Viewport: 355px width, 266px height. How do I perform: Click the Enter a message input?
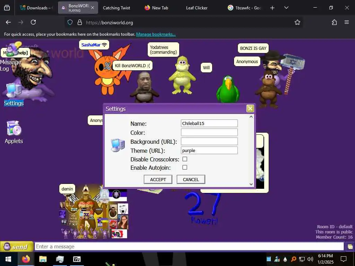pos(189,247)
